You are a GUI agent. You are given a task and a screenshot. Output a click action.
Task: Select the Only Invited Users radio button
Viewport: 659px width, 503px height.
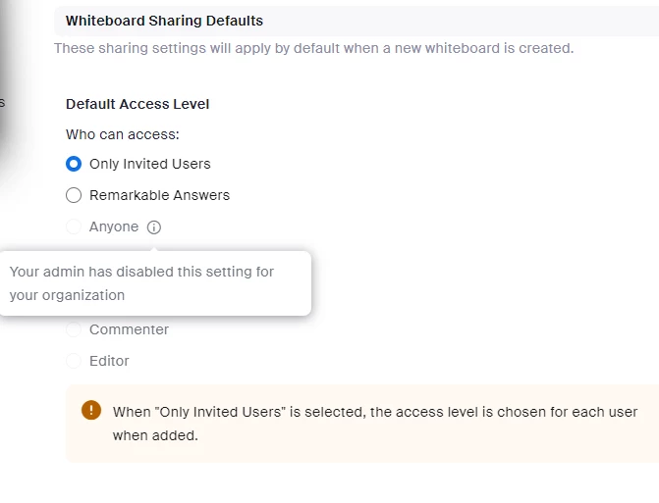coord(74,164)
